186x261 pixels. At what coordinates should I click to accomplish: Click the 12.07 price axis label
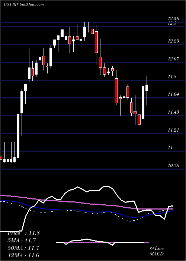tap(173, 59)
